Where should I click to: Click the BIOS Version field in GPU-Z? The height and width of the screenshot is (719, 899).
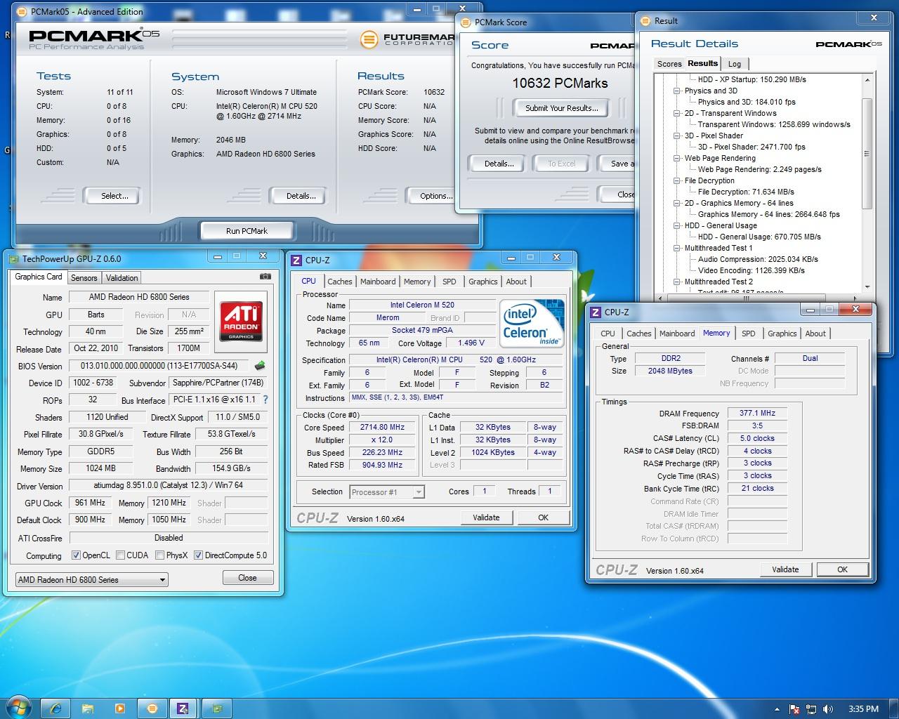coord(159,366)
